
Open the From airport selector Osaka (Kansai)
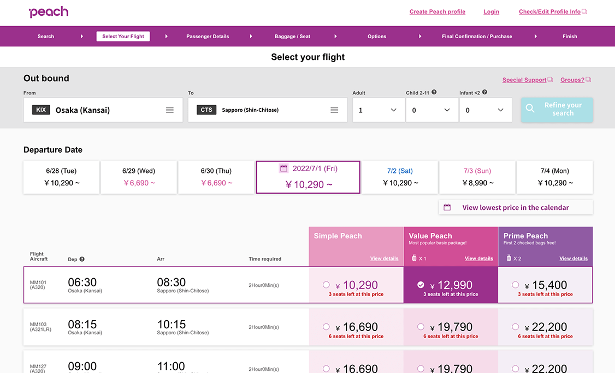[x=103, y=110]
